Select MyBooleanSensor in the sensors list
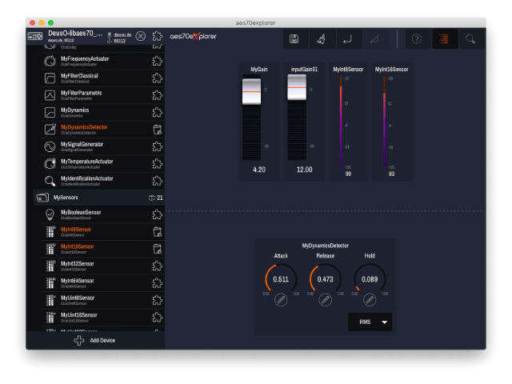Image resolution: width=512 pixels, height=384 pixels. point(86,214)
